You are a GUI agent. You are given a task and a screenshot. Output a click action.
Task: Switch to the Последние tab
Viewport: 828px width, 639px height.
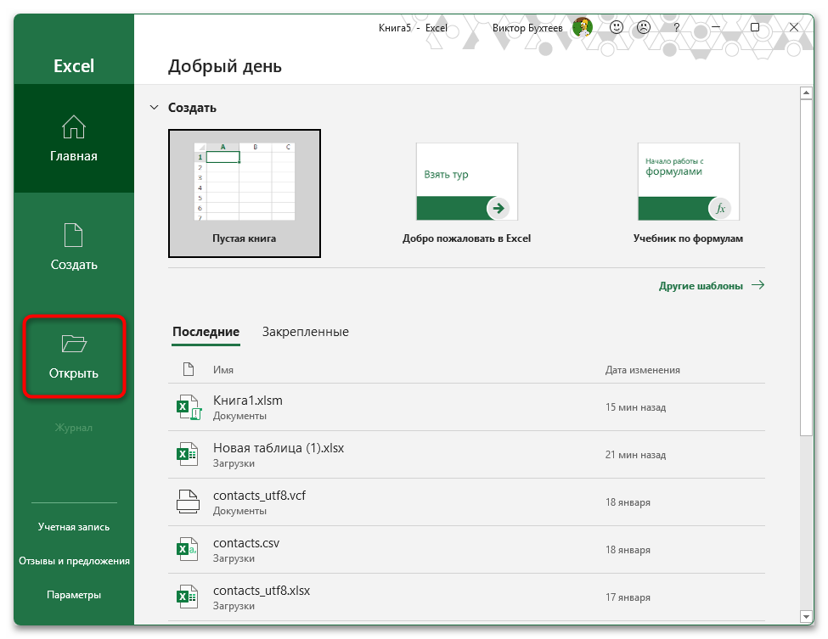click(x=206, y=332)
